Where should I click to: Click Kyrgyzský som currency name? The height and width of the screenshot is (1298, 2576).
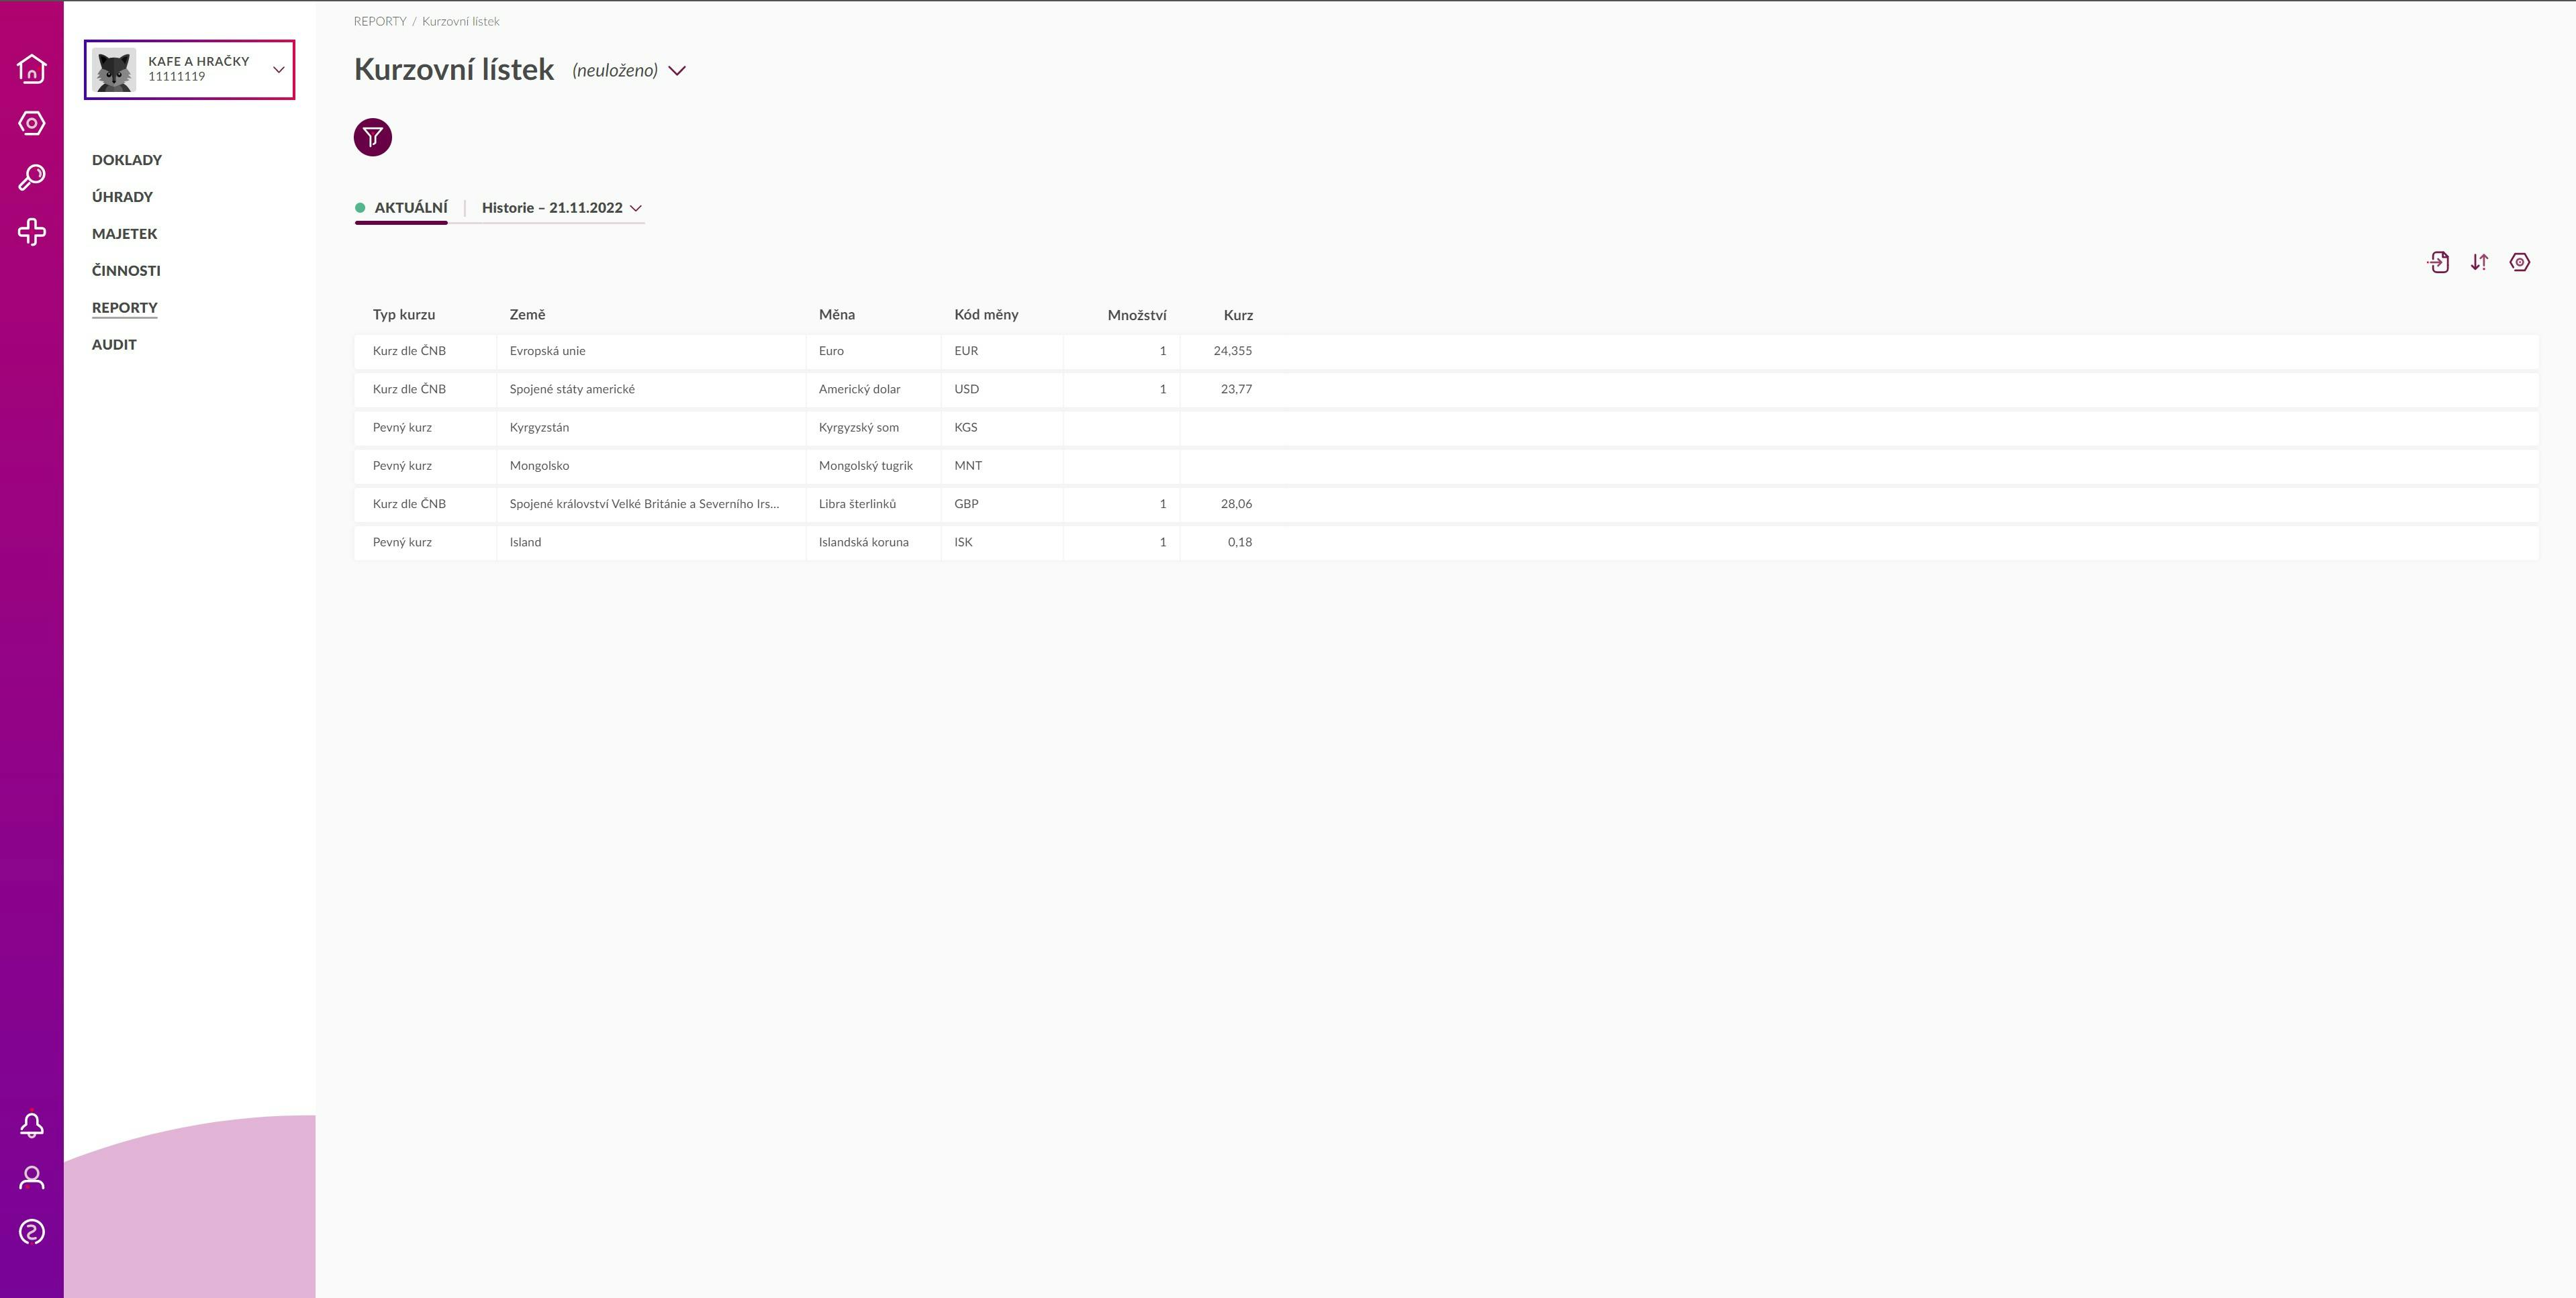coord(858,428)
